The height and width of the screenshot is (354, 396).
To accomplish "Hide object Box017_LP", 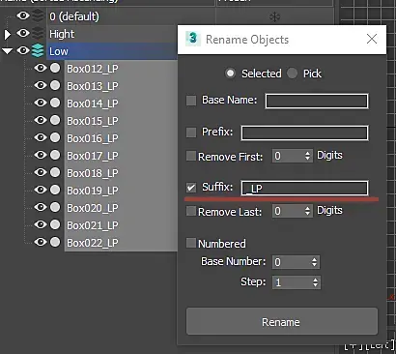I will coord(41,155).
